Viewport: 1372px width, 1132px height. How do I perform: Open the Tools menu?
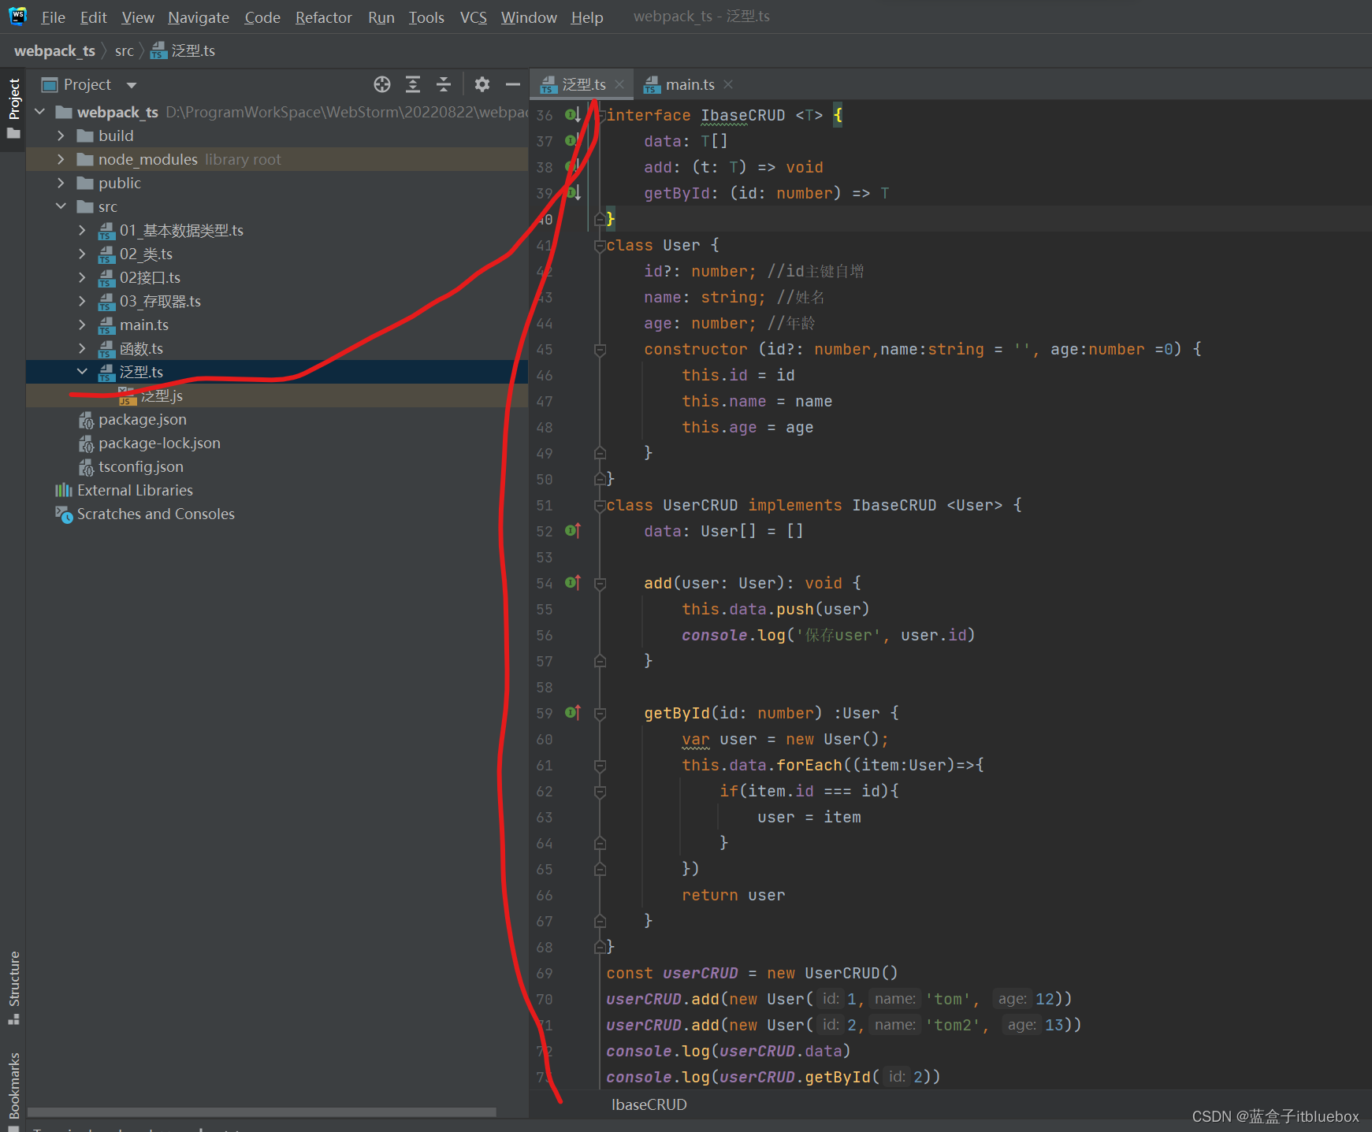(426, 17)
